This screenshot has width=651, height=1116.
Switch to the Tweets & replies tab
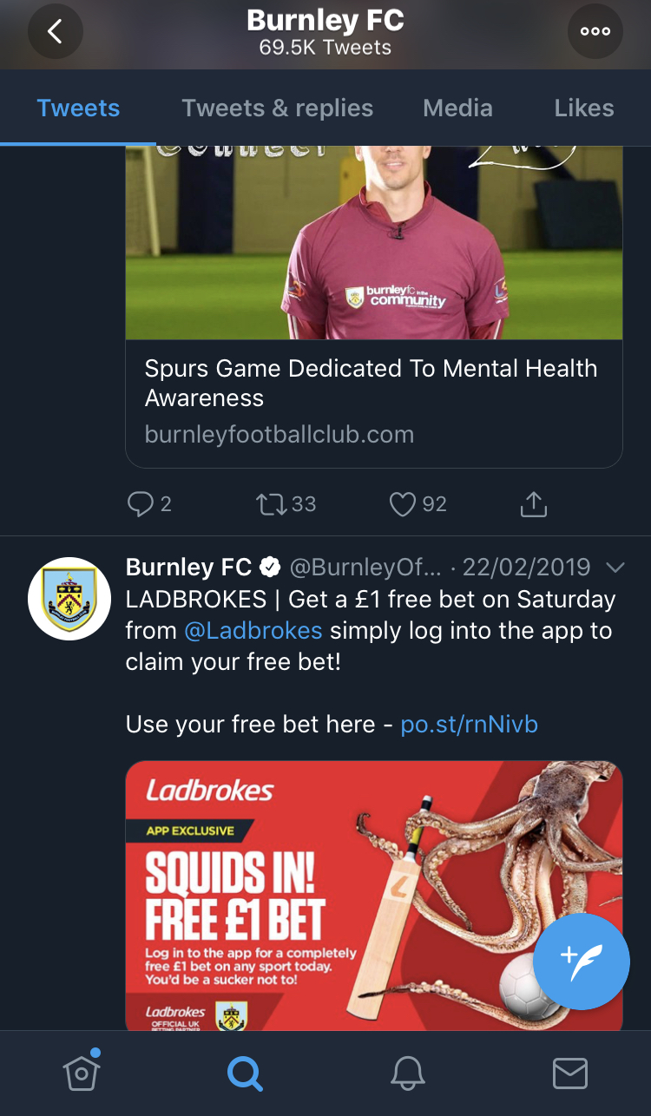click(277, 108)
